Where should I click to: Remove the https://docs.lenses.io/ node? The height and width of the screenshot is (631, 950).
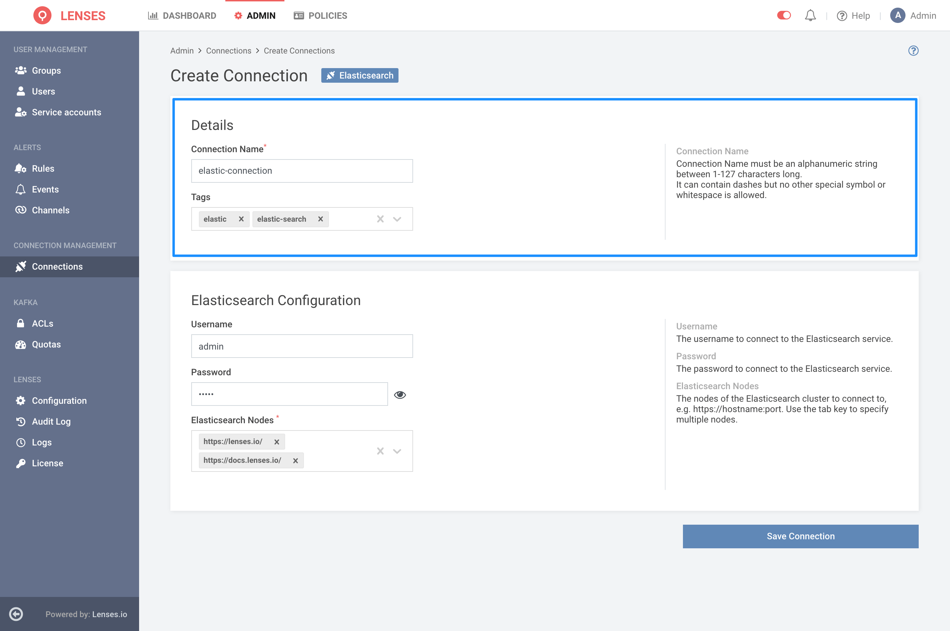[295, 460]
